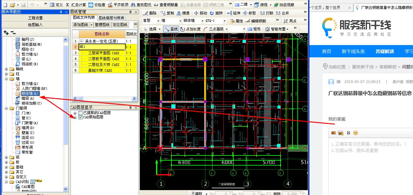Open the 属性 properties panel
Screen dimensions: 413x195
[236, 21]
